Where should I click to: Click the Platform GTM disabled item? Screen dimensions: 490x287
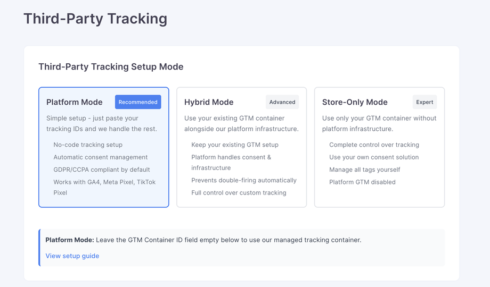pos(362,182)
